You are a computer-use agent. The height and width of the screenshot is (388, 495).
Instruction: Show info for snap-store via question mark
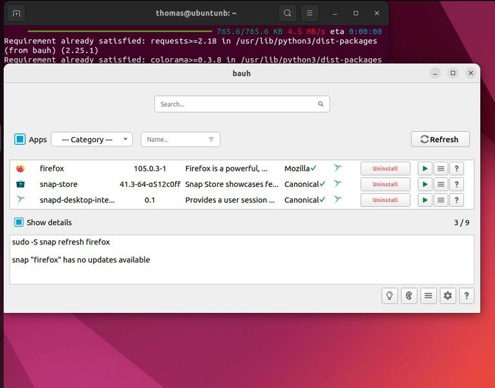pyautogui.click(x=456, y=184)
